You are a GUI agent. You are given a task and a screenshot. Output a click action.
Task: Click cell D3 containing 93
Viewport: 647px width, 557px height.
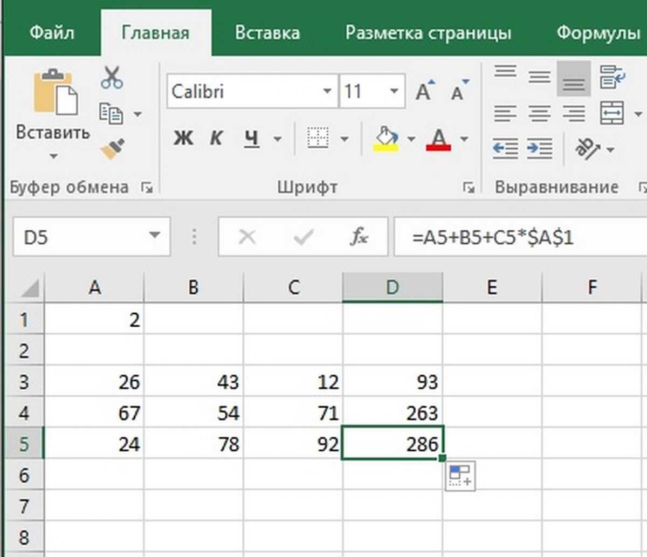393,382
